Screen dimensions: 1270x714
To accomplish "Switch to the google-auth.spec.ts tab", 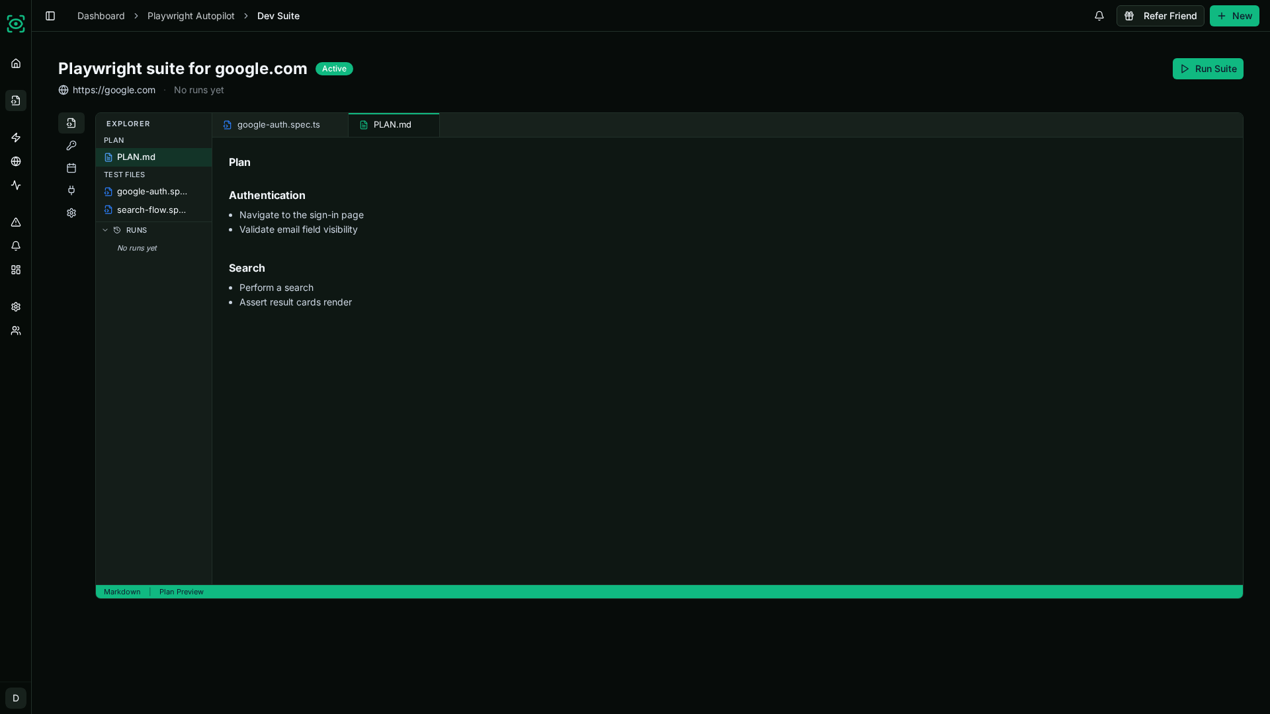I will 280,125.
